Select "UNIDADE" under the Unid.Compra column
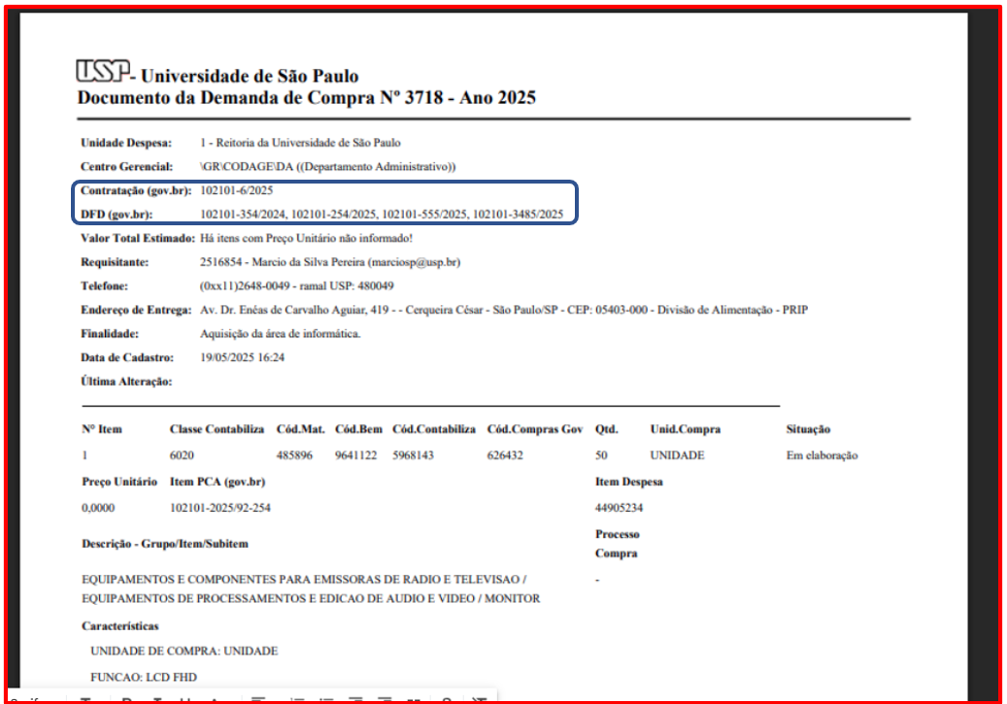This screenshot has width=1007, height=704. coord(677,455)
